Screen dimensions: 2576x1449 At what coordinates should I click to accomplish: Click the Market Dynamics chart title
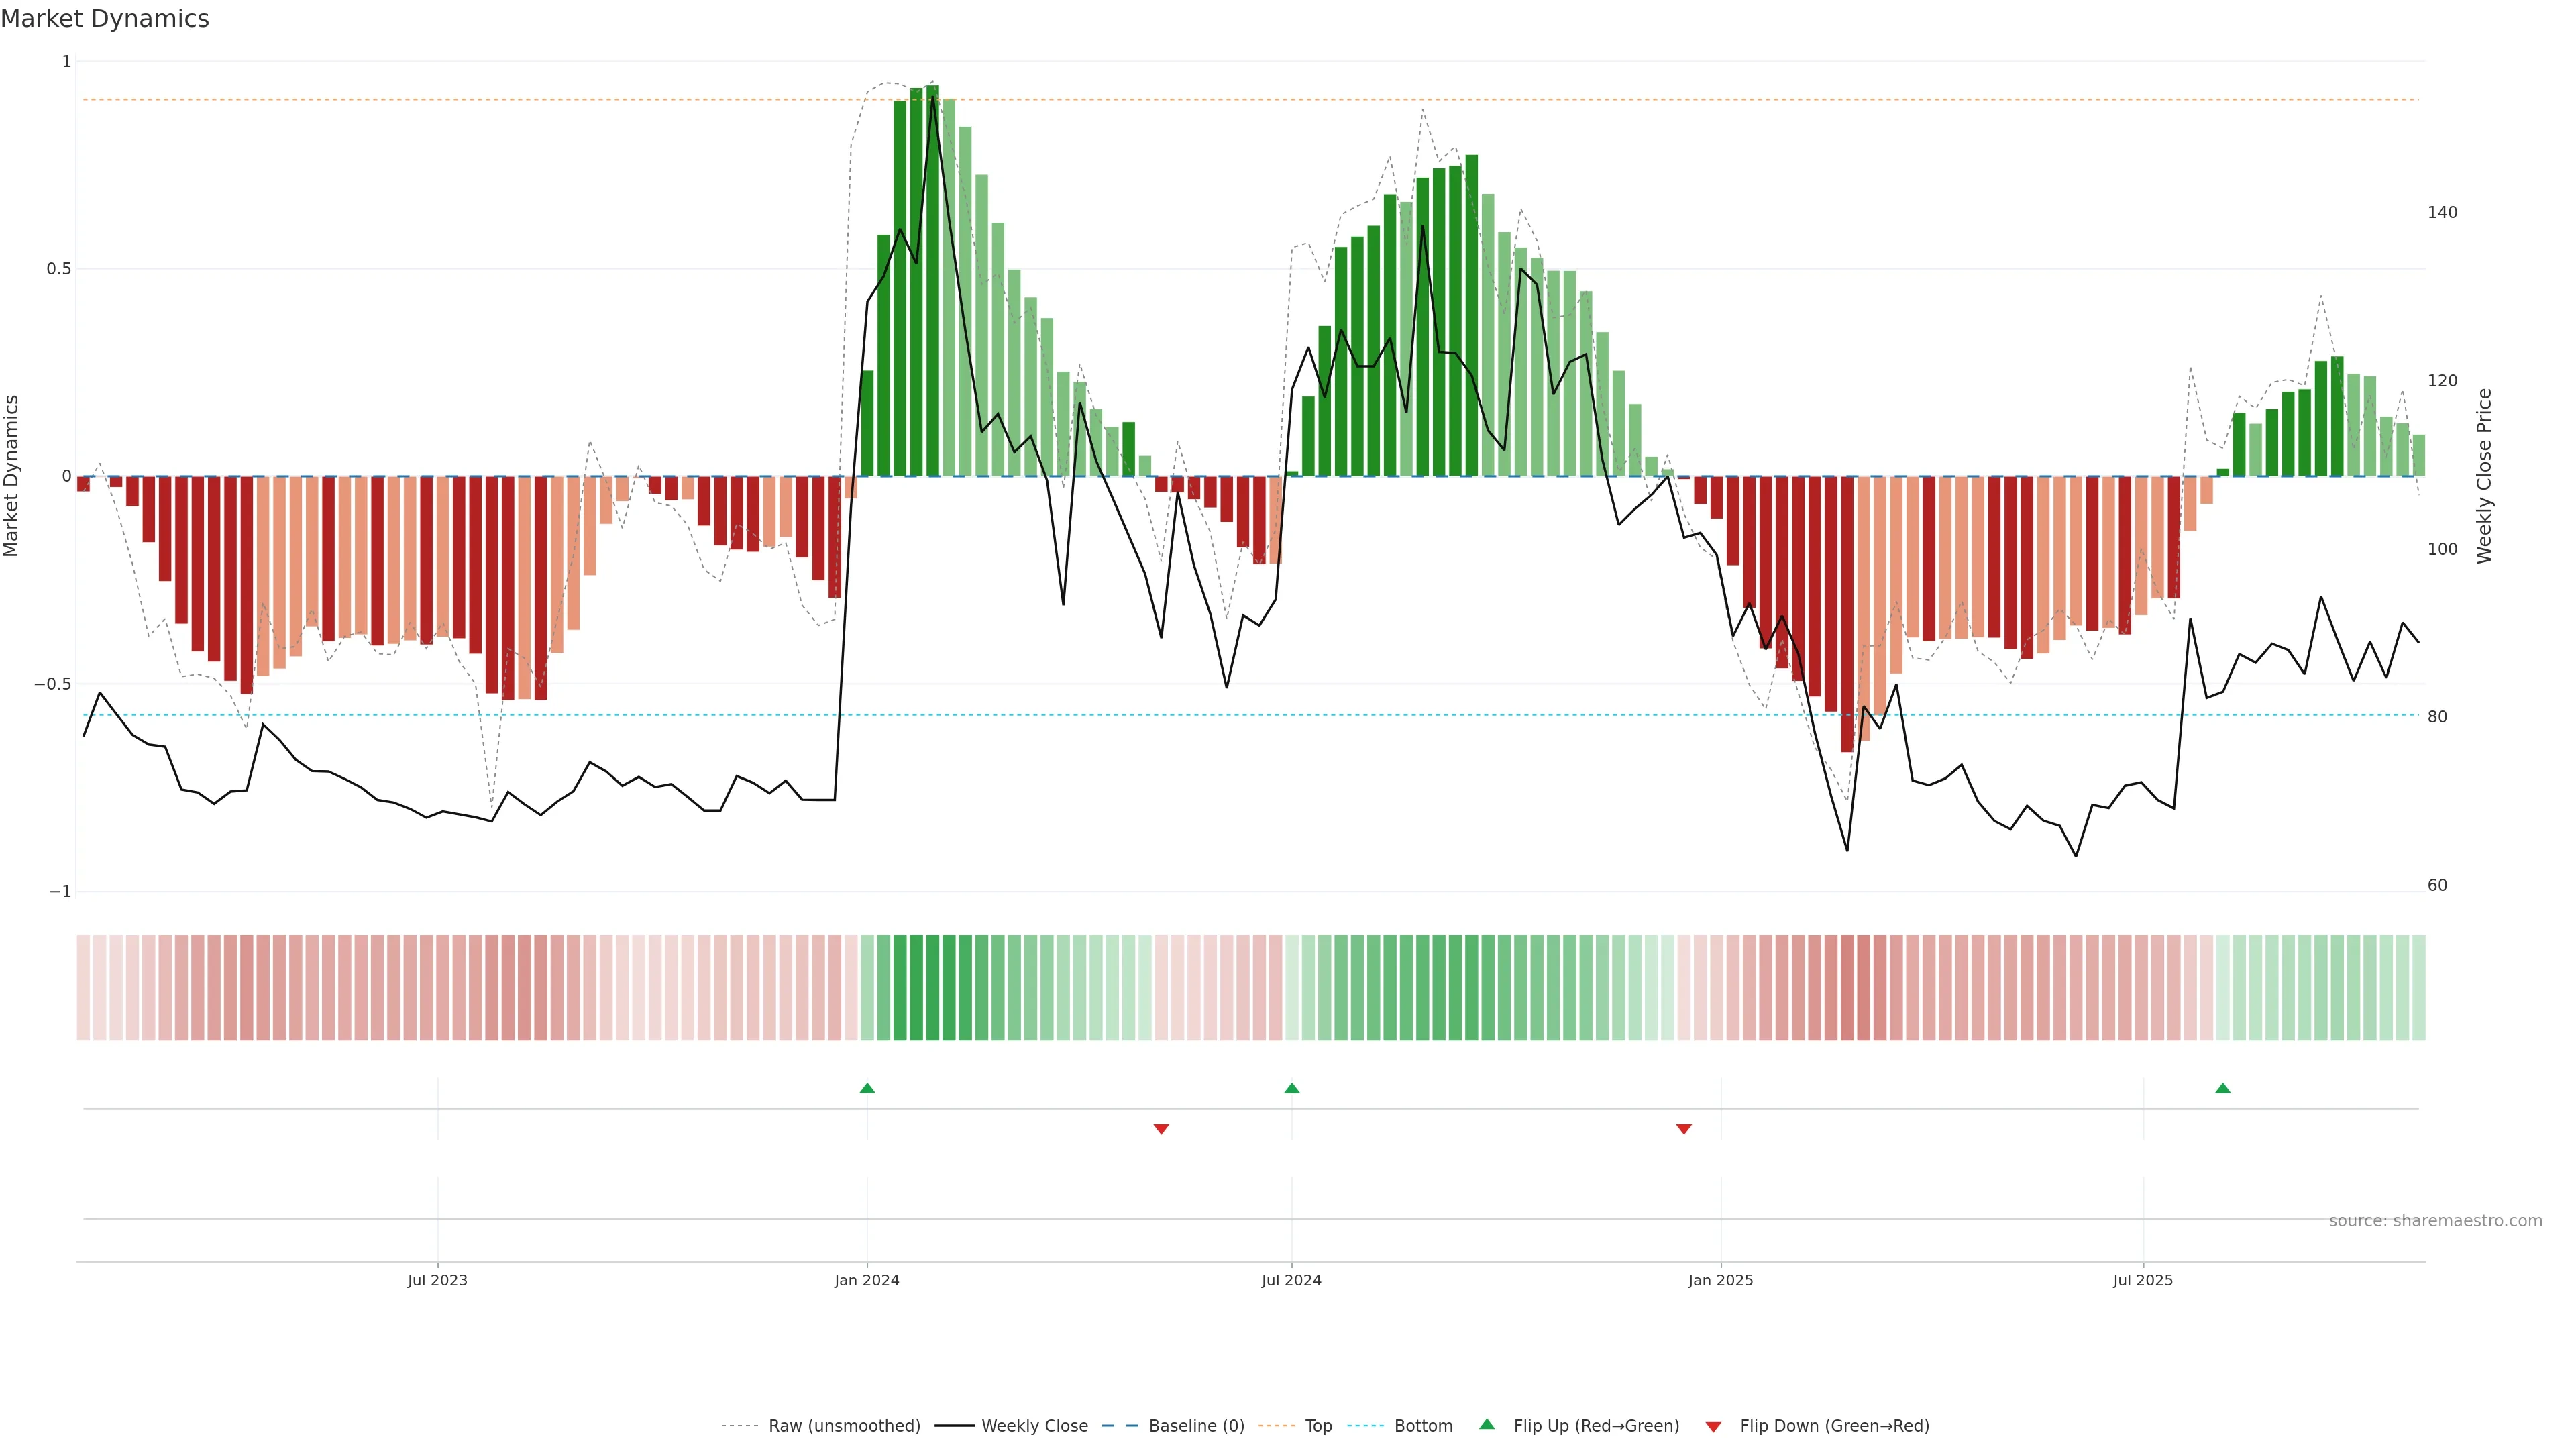tap(105, 19)
